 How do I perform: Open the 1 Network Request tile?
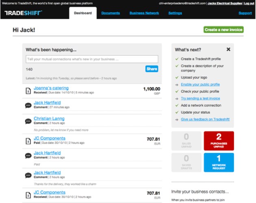[219, 162]
